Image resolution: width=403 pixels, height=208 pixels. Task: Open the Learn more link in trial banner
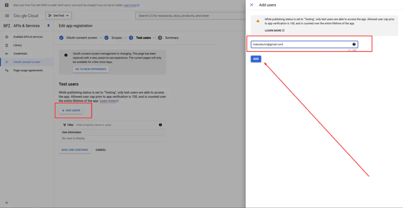point(131,5)
